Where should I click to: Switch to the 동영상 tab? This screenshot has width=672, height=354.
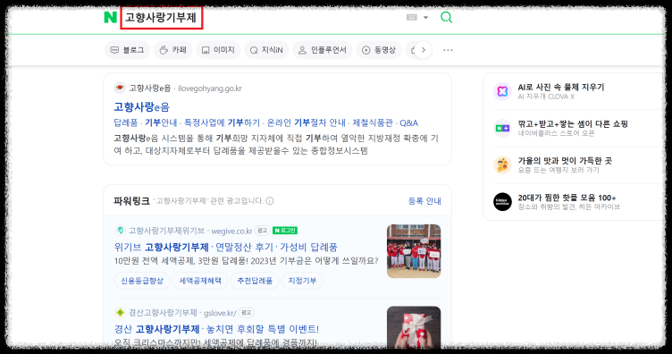click(x=379, y=50)
